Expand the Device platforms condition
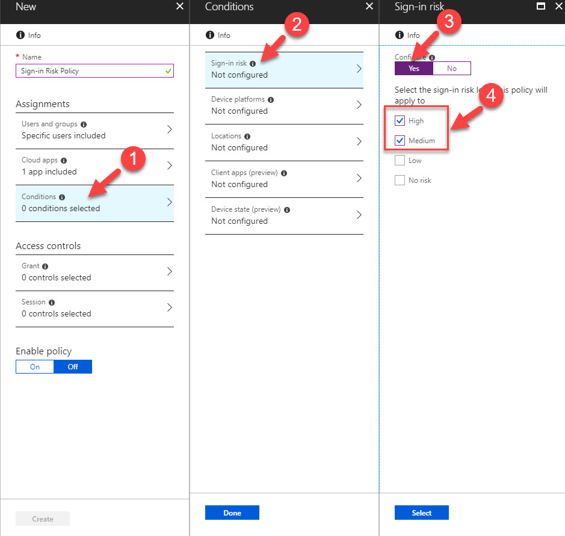Image resolution: width=565 pixels, height=536 pixels. pyautogui.click(x=284, y=105)
